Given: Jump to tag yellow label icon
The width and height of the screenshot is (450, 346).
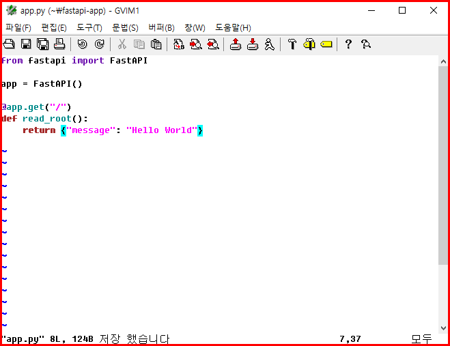Looking at the screenshot, I should point(326,44).
